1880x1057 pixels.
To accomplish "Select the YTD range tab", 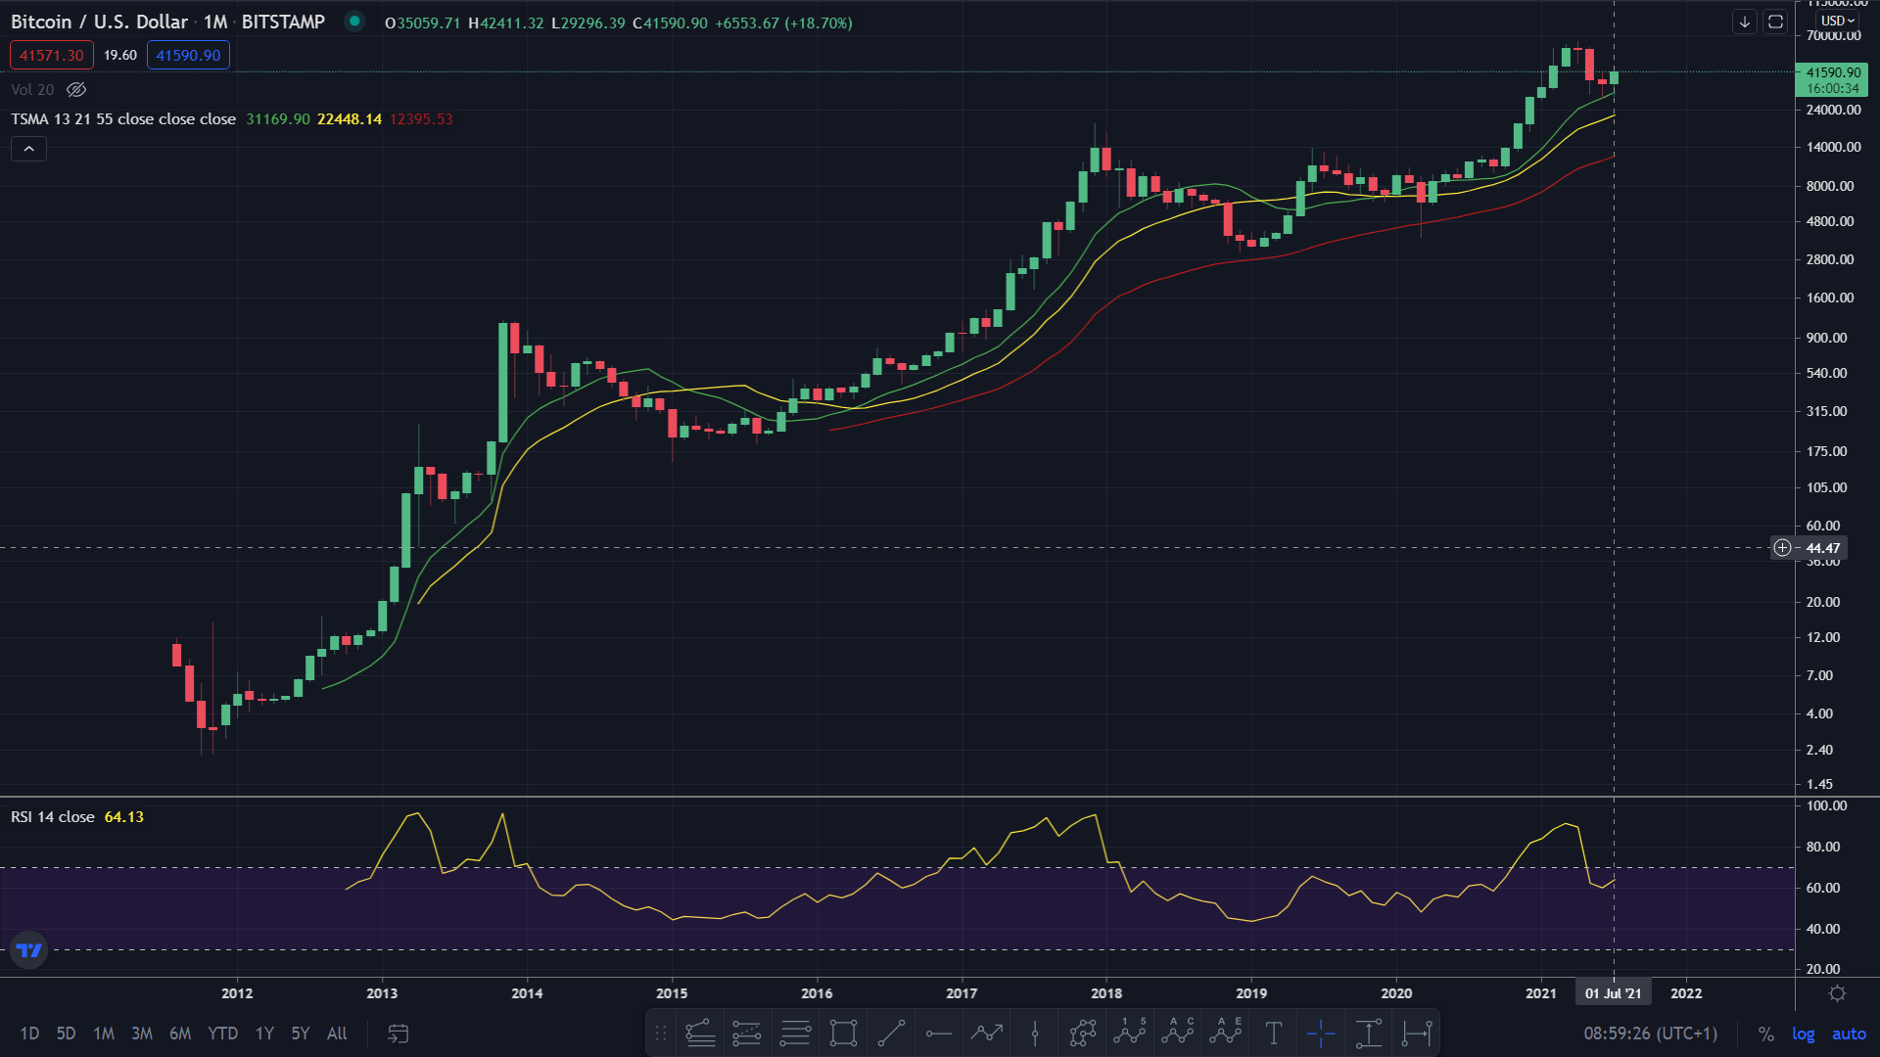I will (x=222, y=1034).
